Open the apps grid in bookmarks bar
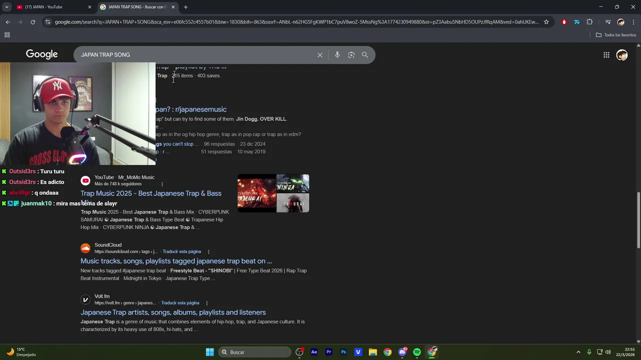Image resolution: width=641 pixels, height=360 pixels. pyautogui.click(x=7, y=35)
